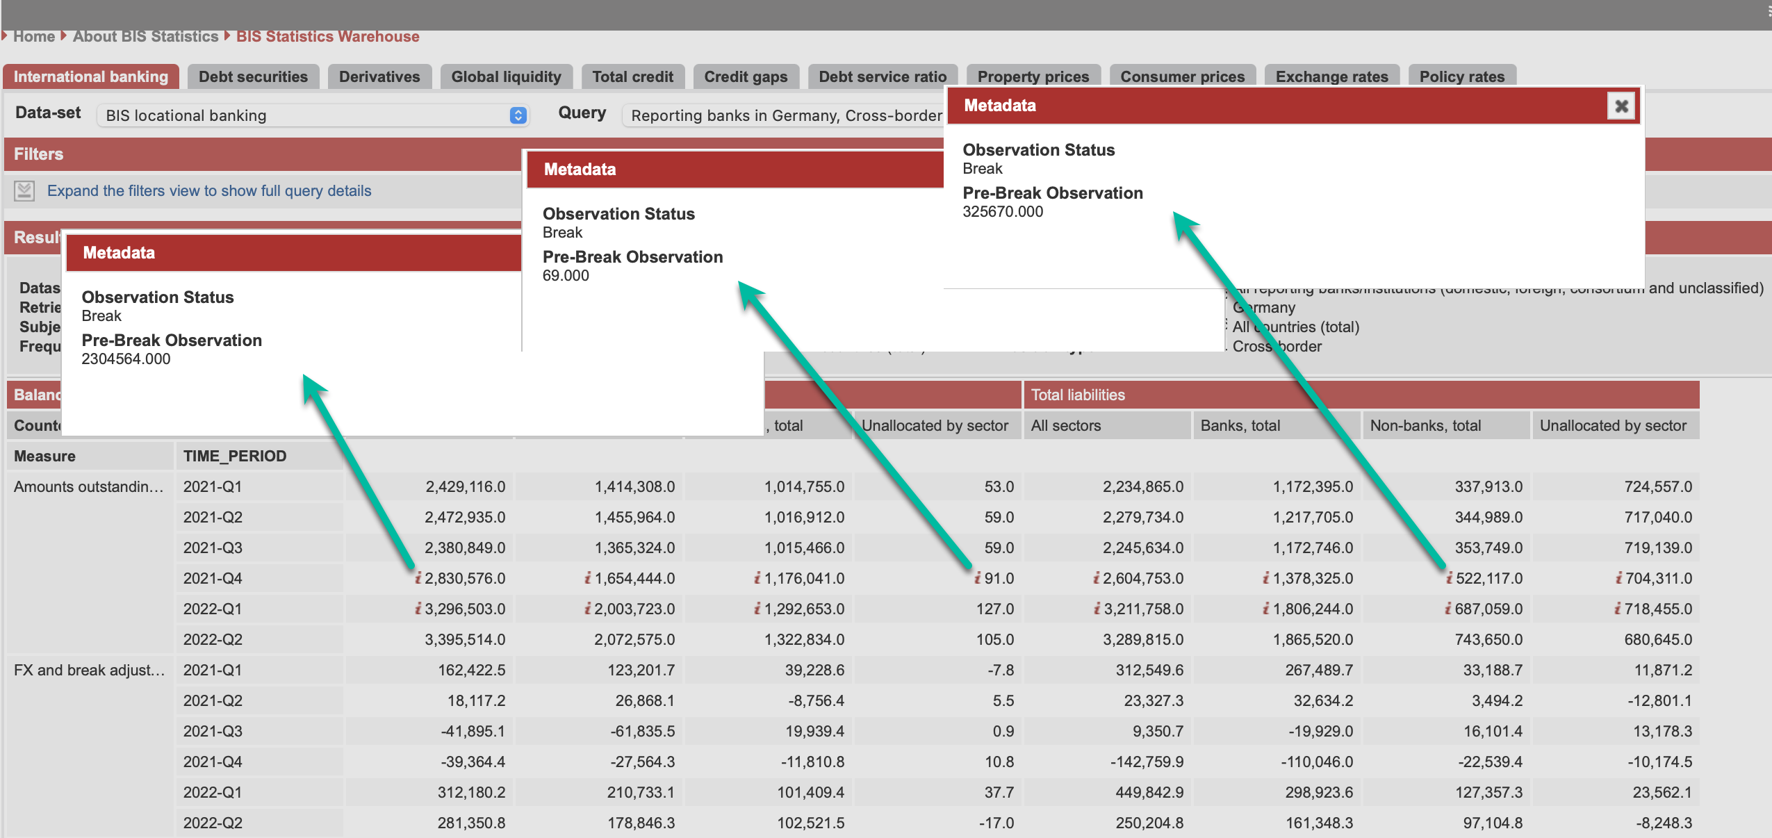Click info icon beside 2,830,576.0 value
Viewport: 1772px width, 838px height.
[418, 578]
